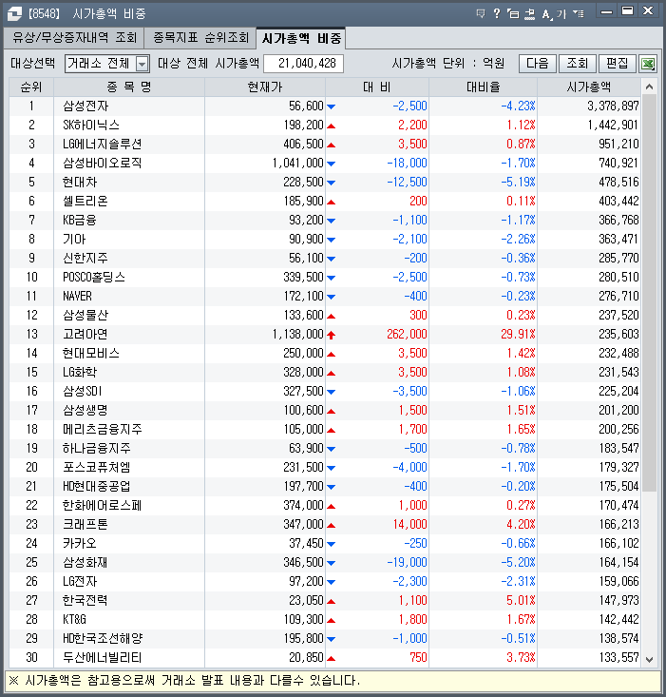This screenshot has width=666, height=697.
Task: Select the 메리츠금융지주 stock name
Action: (102, 430)
